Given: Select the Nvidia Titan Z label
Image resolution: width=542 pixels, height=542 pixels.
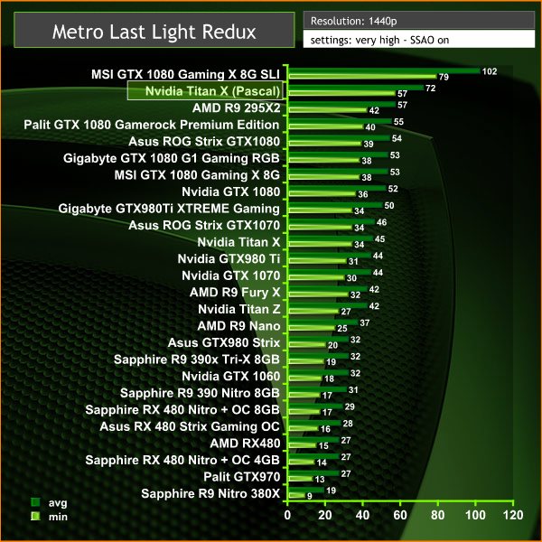Looking at the screenshot, I should pyautogui.click(x=239, y=309).
